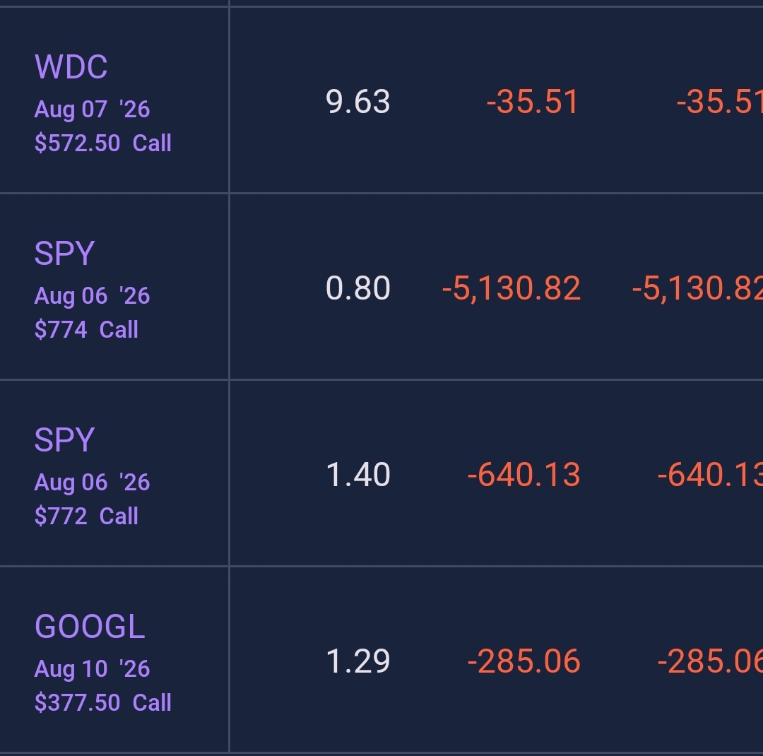
Task: Click WDC last price 9.63
Action: [x=357, y=102]
